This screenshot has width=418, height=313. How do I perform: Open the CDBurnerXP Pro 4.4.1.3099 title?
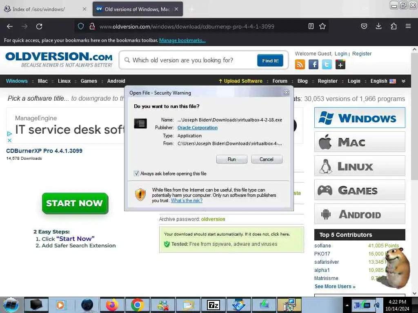[x=44, y=151]
